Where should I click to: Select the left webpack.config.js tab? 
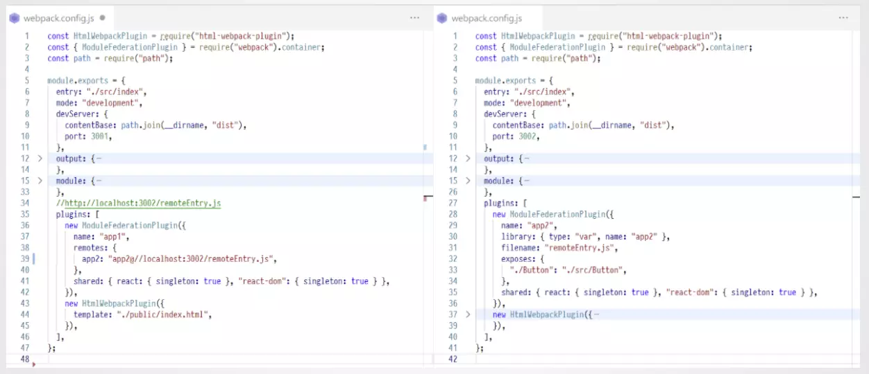tap(58, 18)
